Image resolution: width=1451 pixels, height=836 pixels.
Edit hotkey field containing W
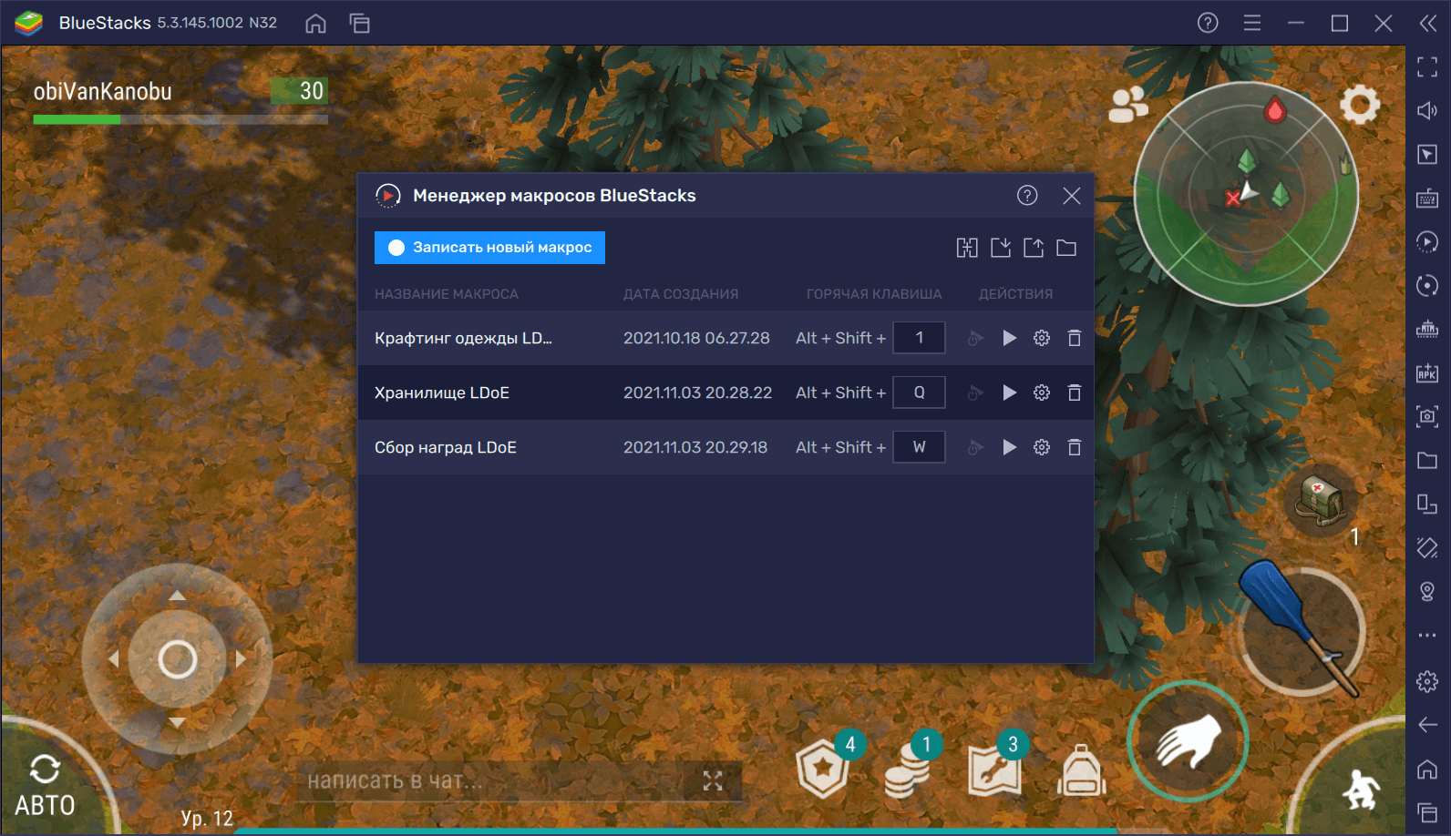pos(919,447)
